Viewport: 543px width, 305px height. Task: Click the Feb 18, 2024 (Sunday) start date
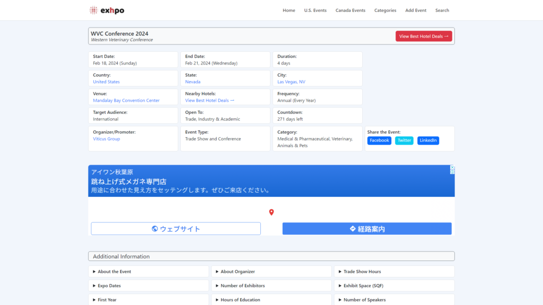[x=115, y=64]
